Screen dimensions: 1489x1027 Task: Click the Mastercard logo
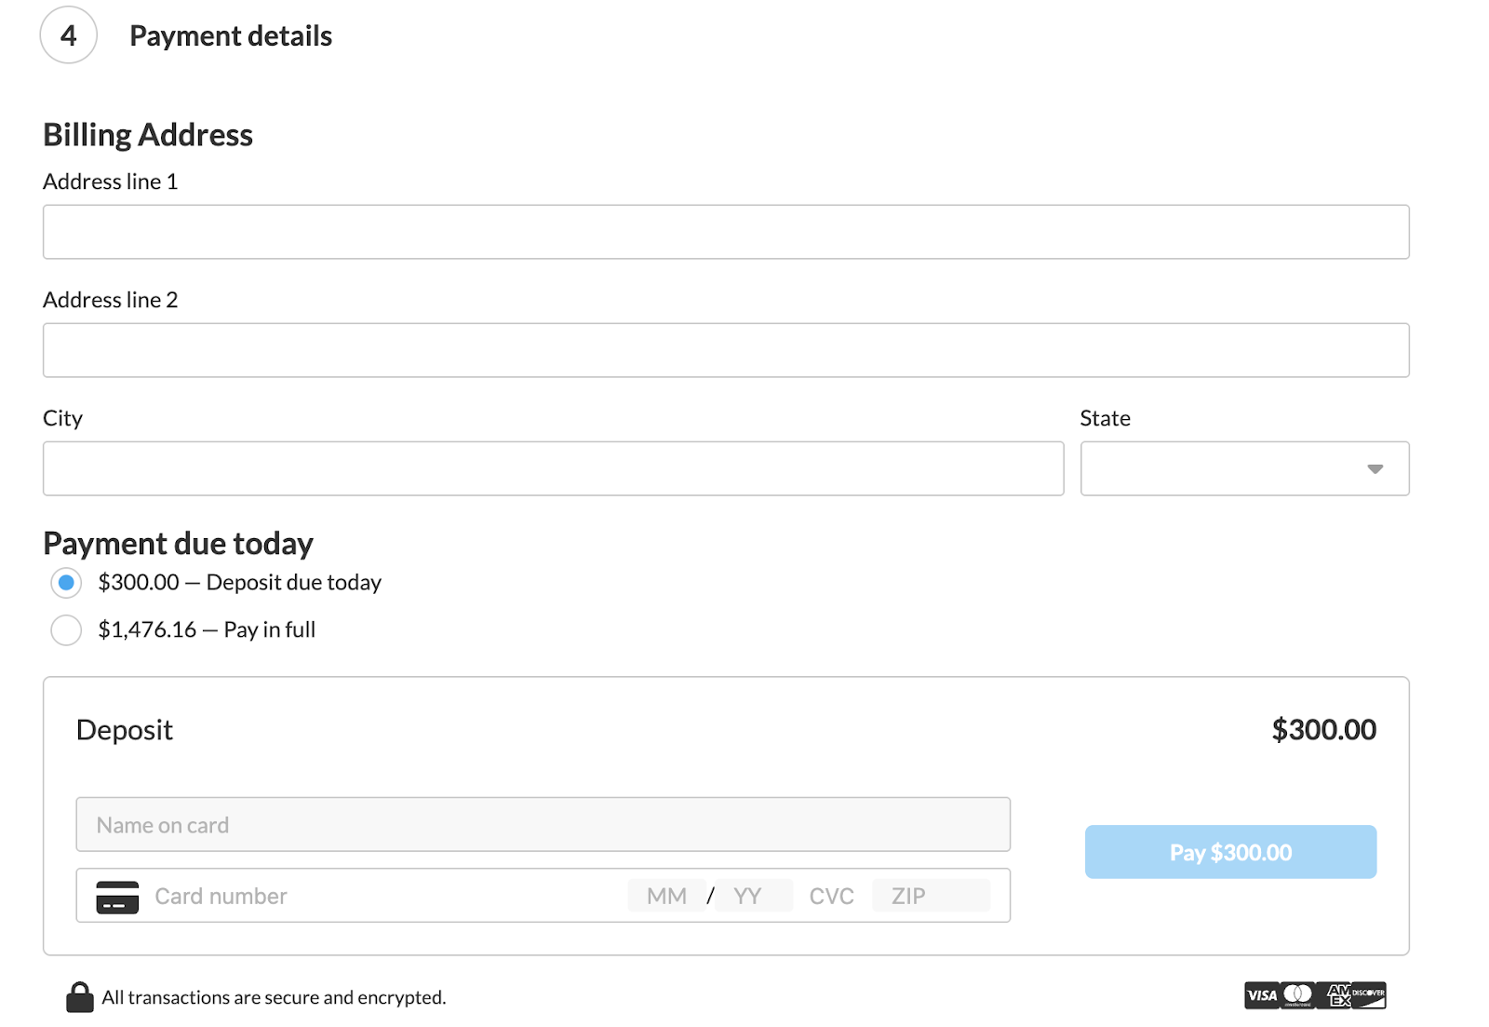pos(1297,995)
